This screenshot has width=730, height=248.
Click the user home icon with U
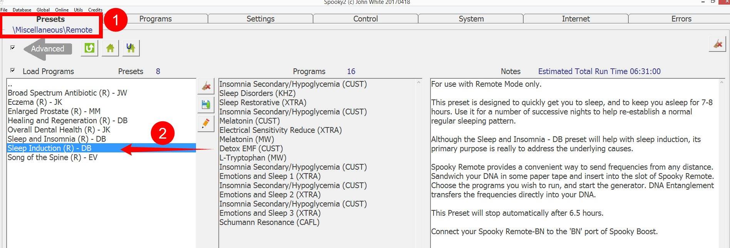point(131,48)
